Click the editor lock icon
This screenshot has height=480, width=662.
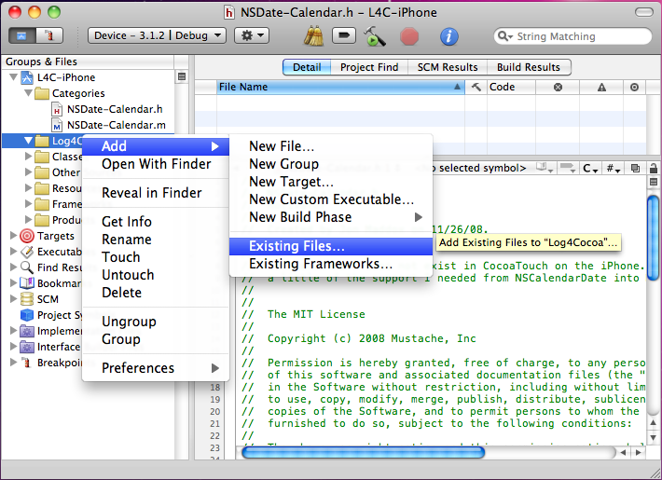pos(653,168)
